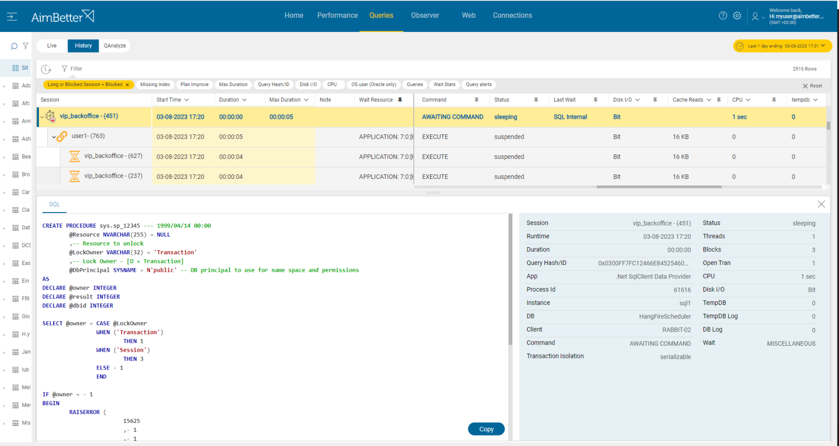Toggle pin on Wait Resource column

(x=400, y=100)
